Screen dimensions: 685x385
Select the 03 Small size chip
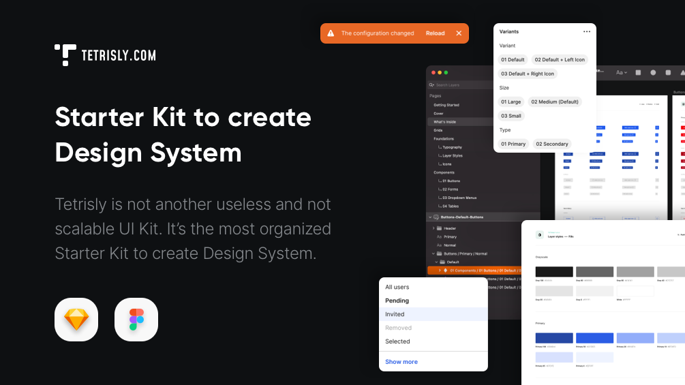pyautogui.click(x=511, y=116)
